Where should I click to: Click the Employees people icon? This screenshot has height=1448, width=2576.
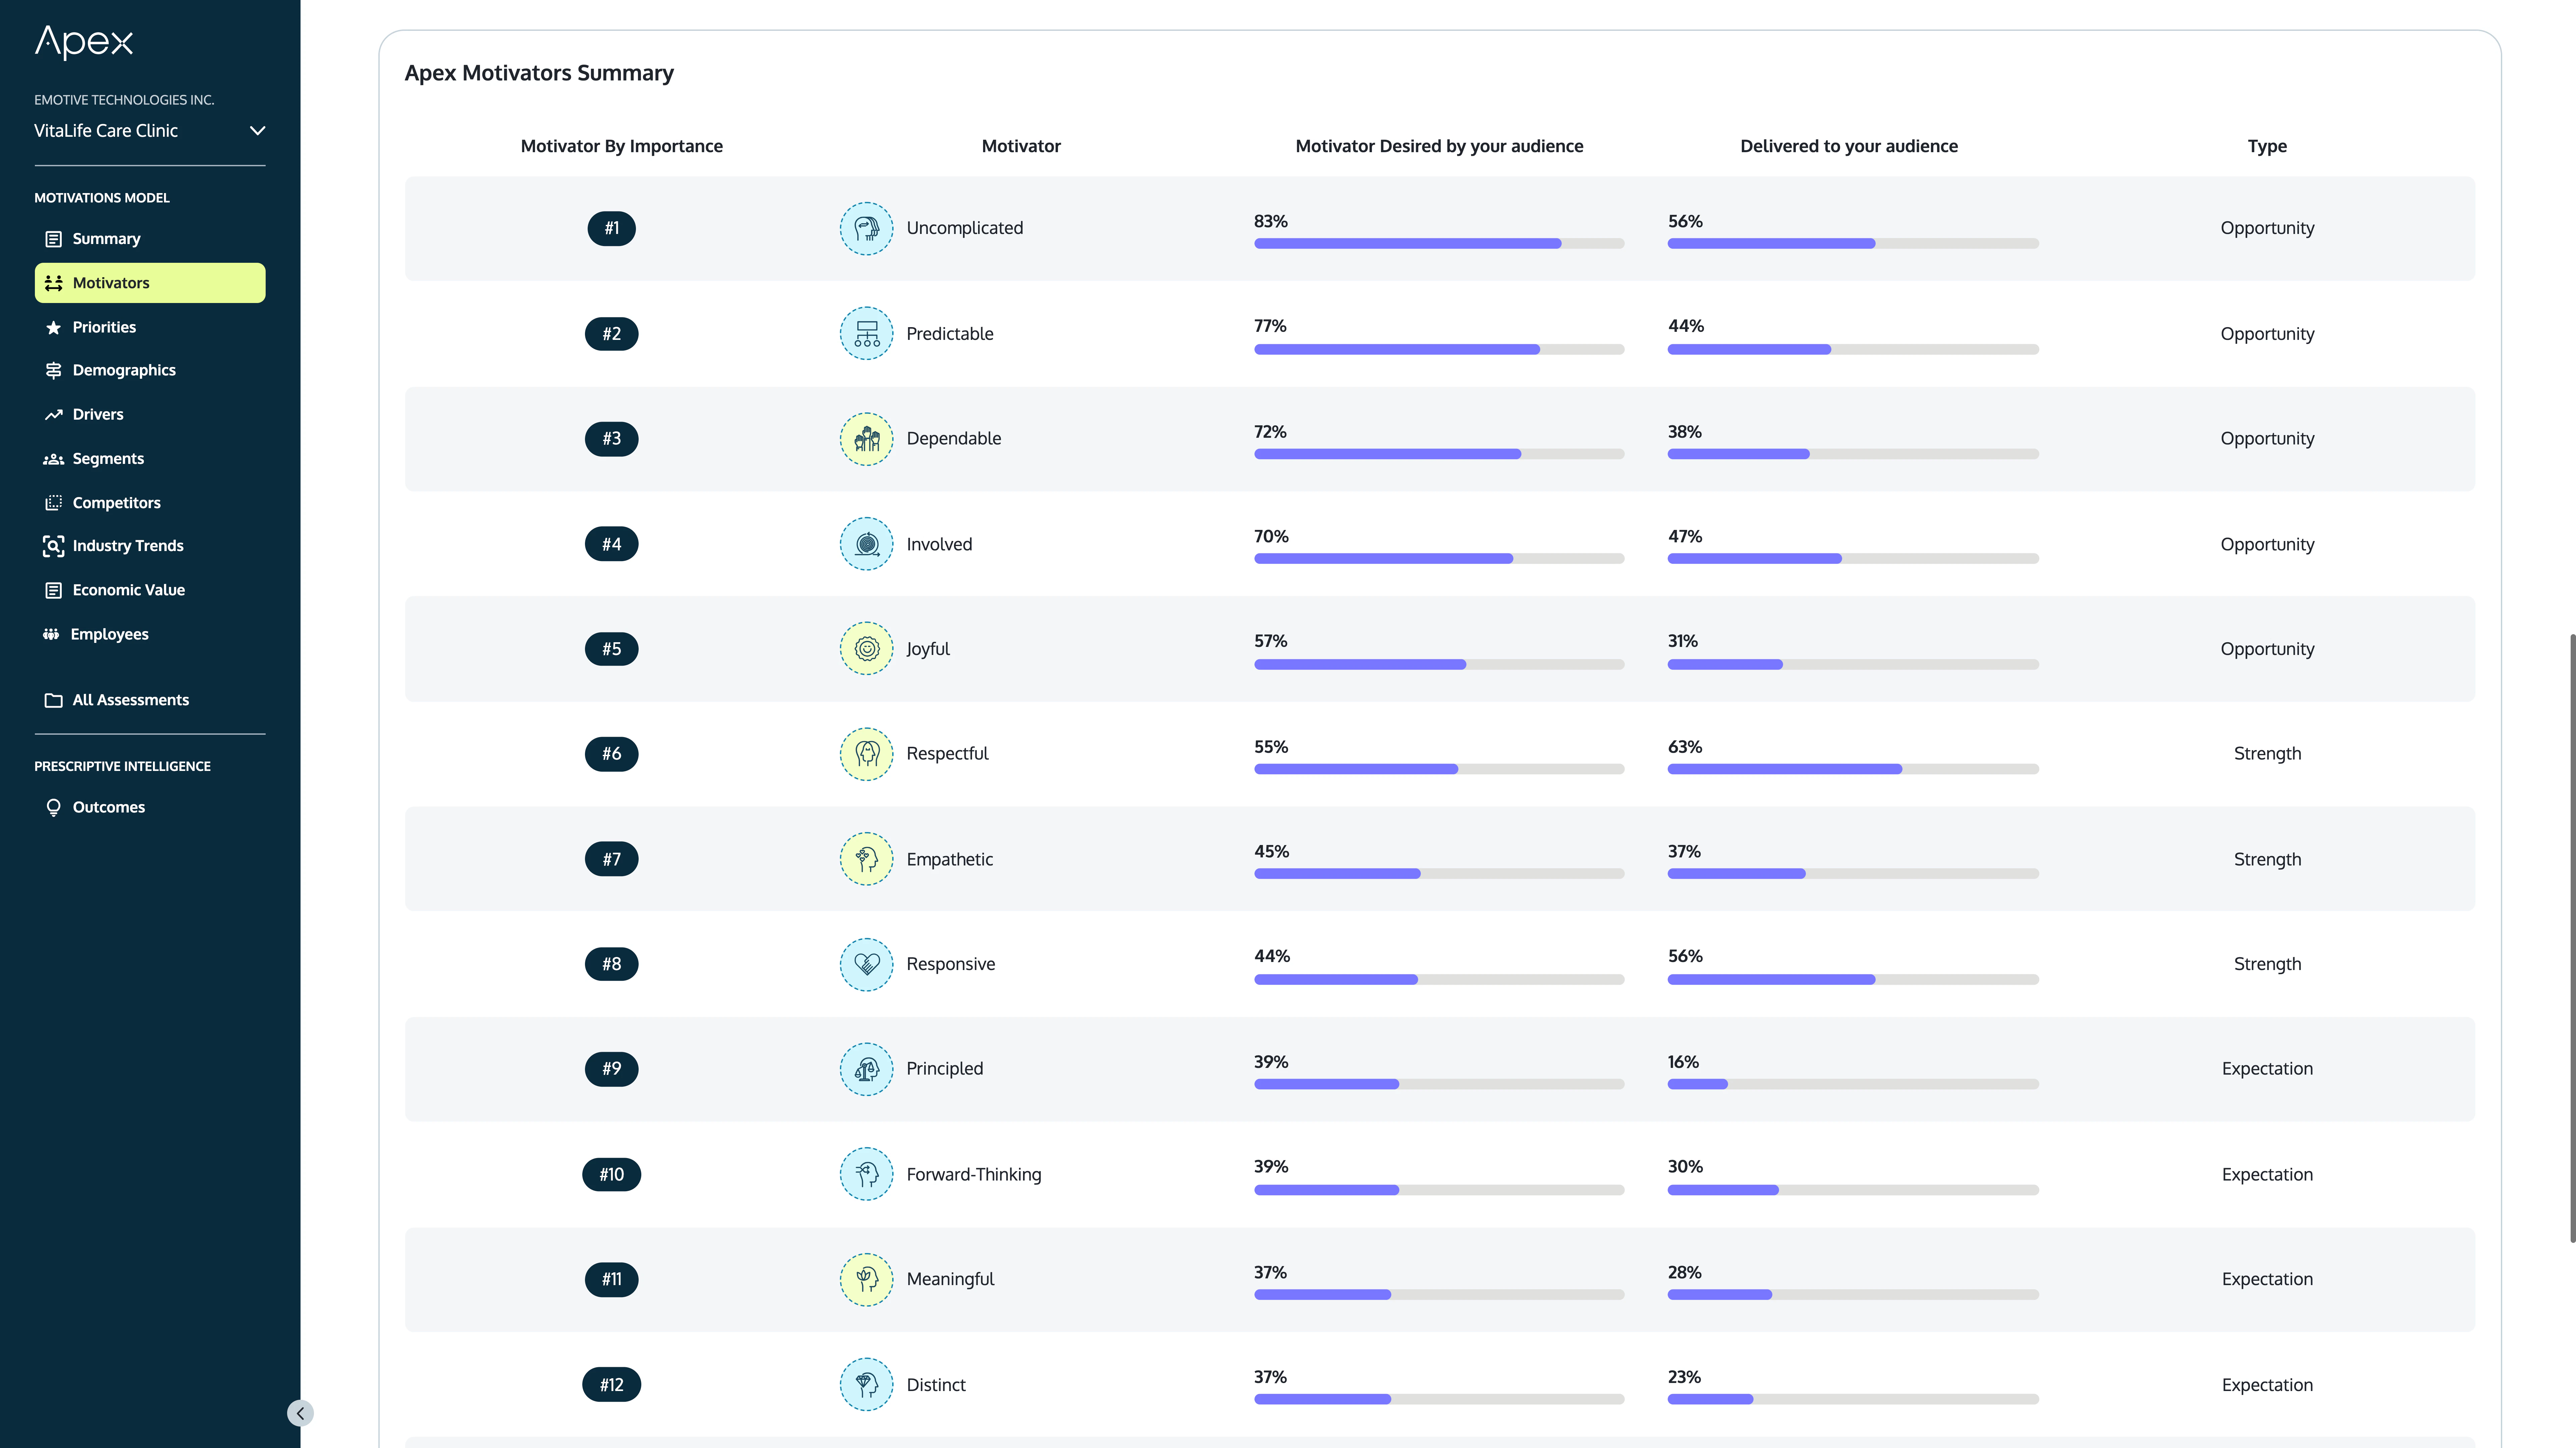tap(51, 635)
